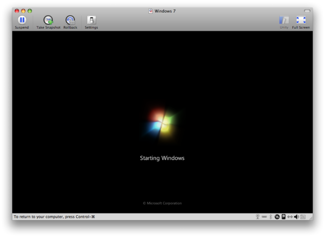Click the '© Microsoft Corporation' text
325x237 pixels.
point(162,203)
